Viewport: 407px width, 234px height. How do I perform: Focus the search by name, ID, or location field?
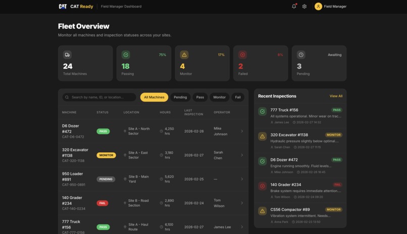[x=99, y=97]
